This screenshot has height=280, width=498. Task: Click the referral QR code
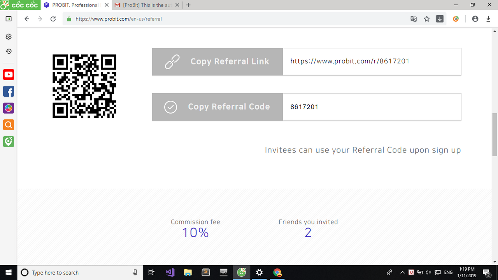84,86
